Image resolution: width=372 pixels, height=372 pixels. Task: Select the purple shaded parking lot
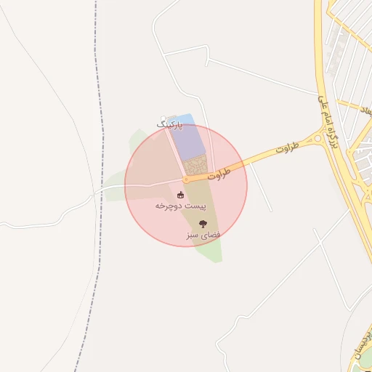coord(187,143)
